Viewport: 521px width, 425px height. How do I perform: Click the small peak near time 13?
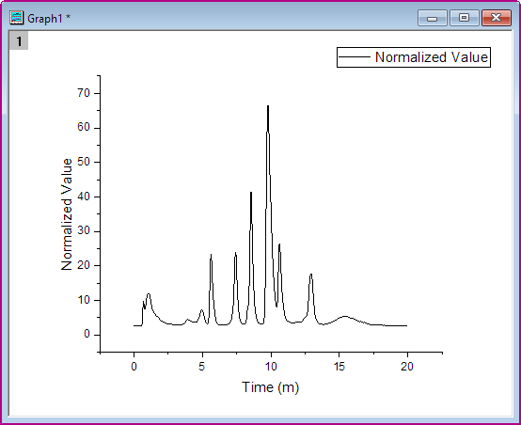311,275
